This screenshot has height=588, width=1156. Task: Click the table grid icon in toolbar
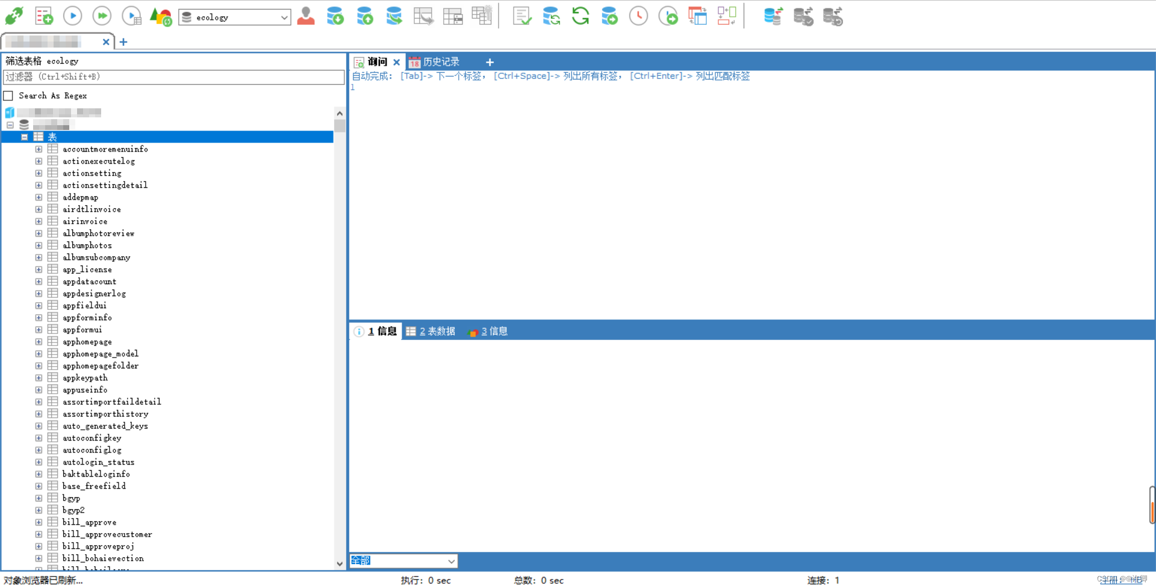coord(453,16)
